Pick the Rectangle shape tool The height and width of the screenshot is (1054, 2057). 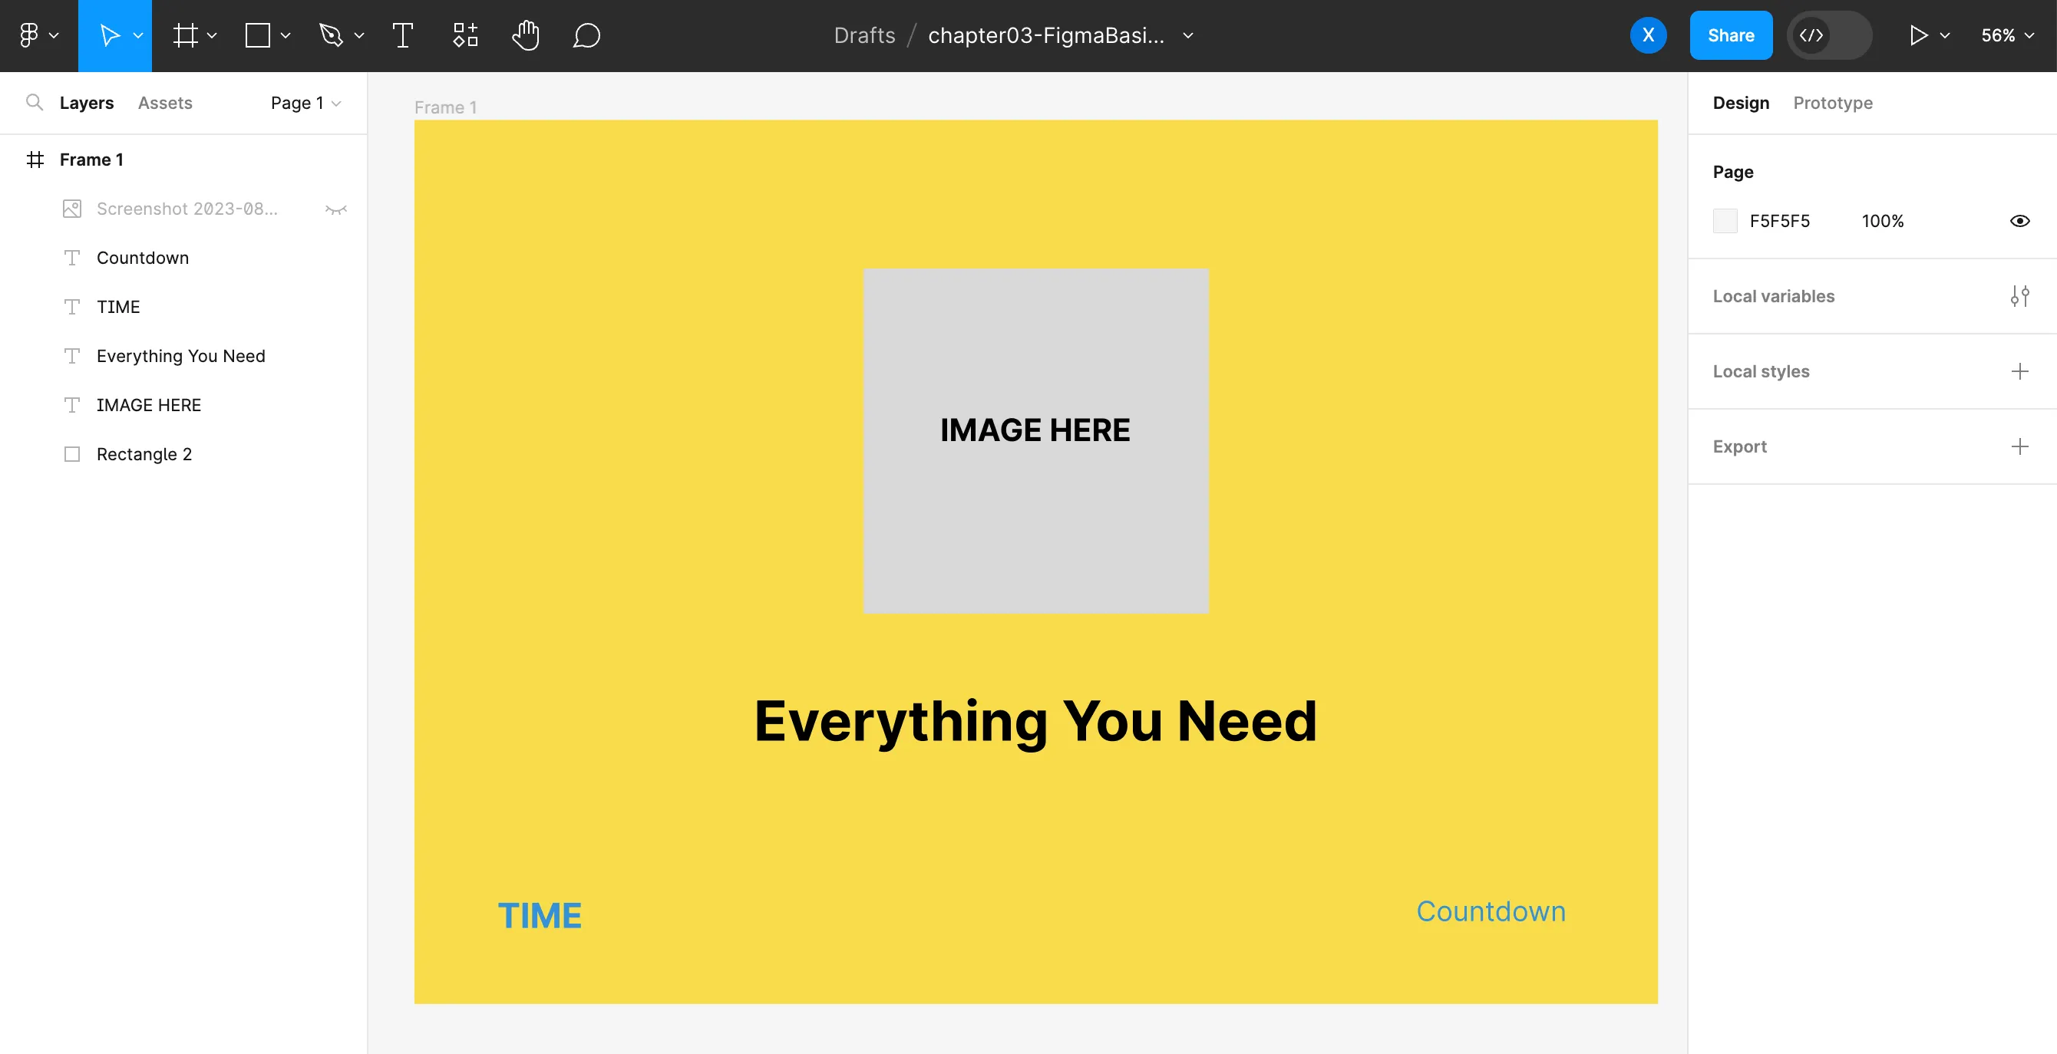click(x=257, y=35)
